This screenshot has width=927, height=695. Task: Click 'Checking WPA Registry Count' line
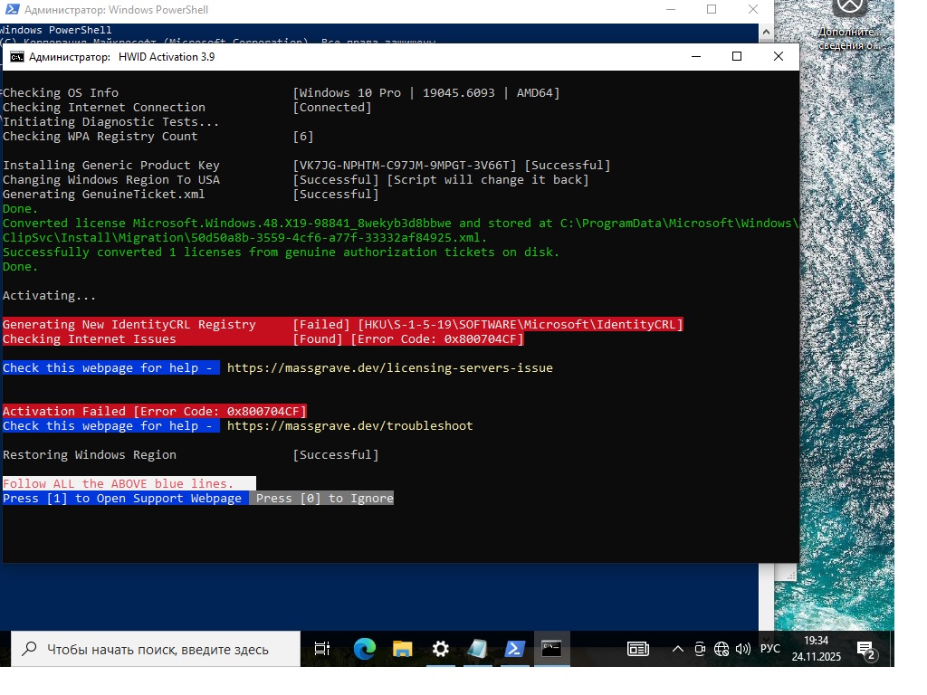158,137
